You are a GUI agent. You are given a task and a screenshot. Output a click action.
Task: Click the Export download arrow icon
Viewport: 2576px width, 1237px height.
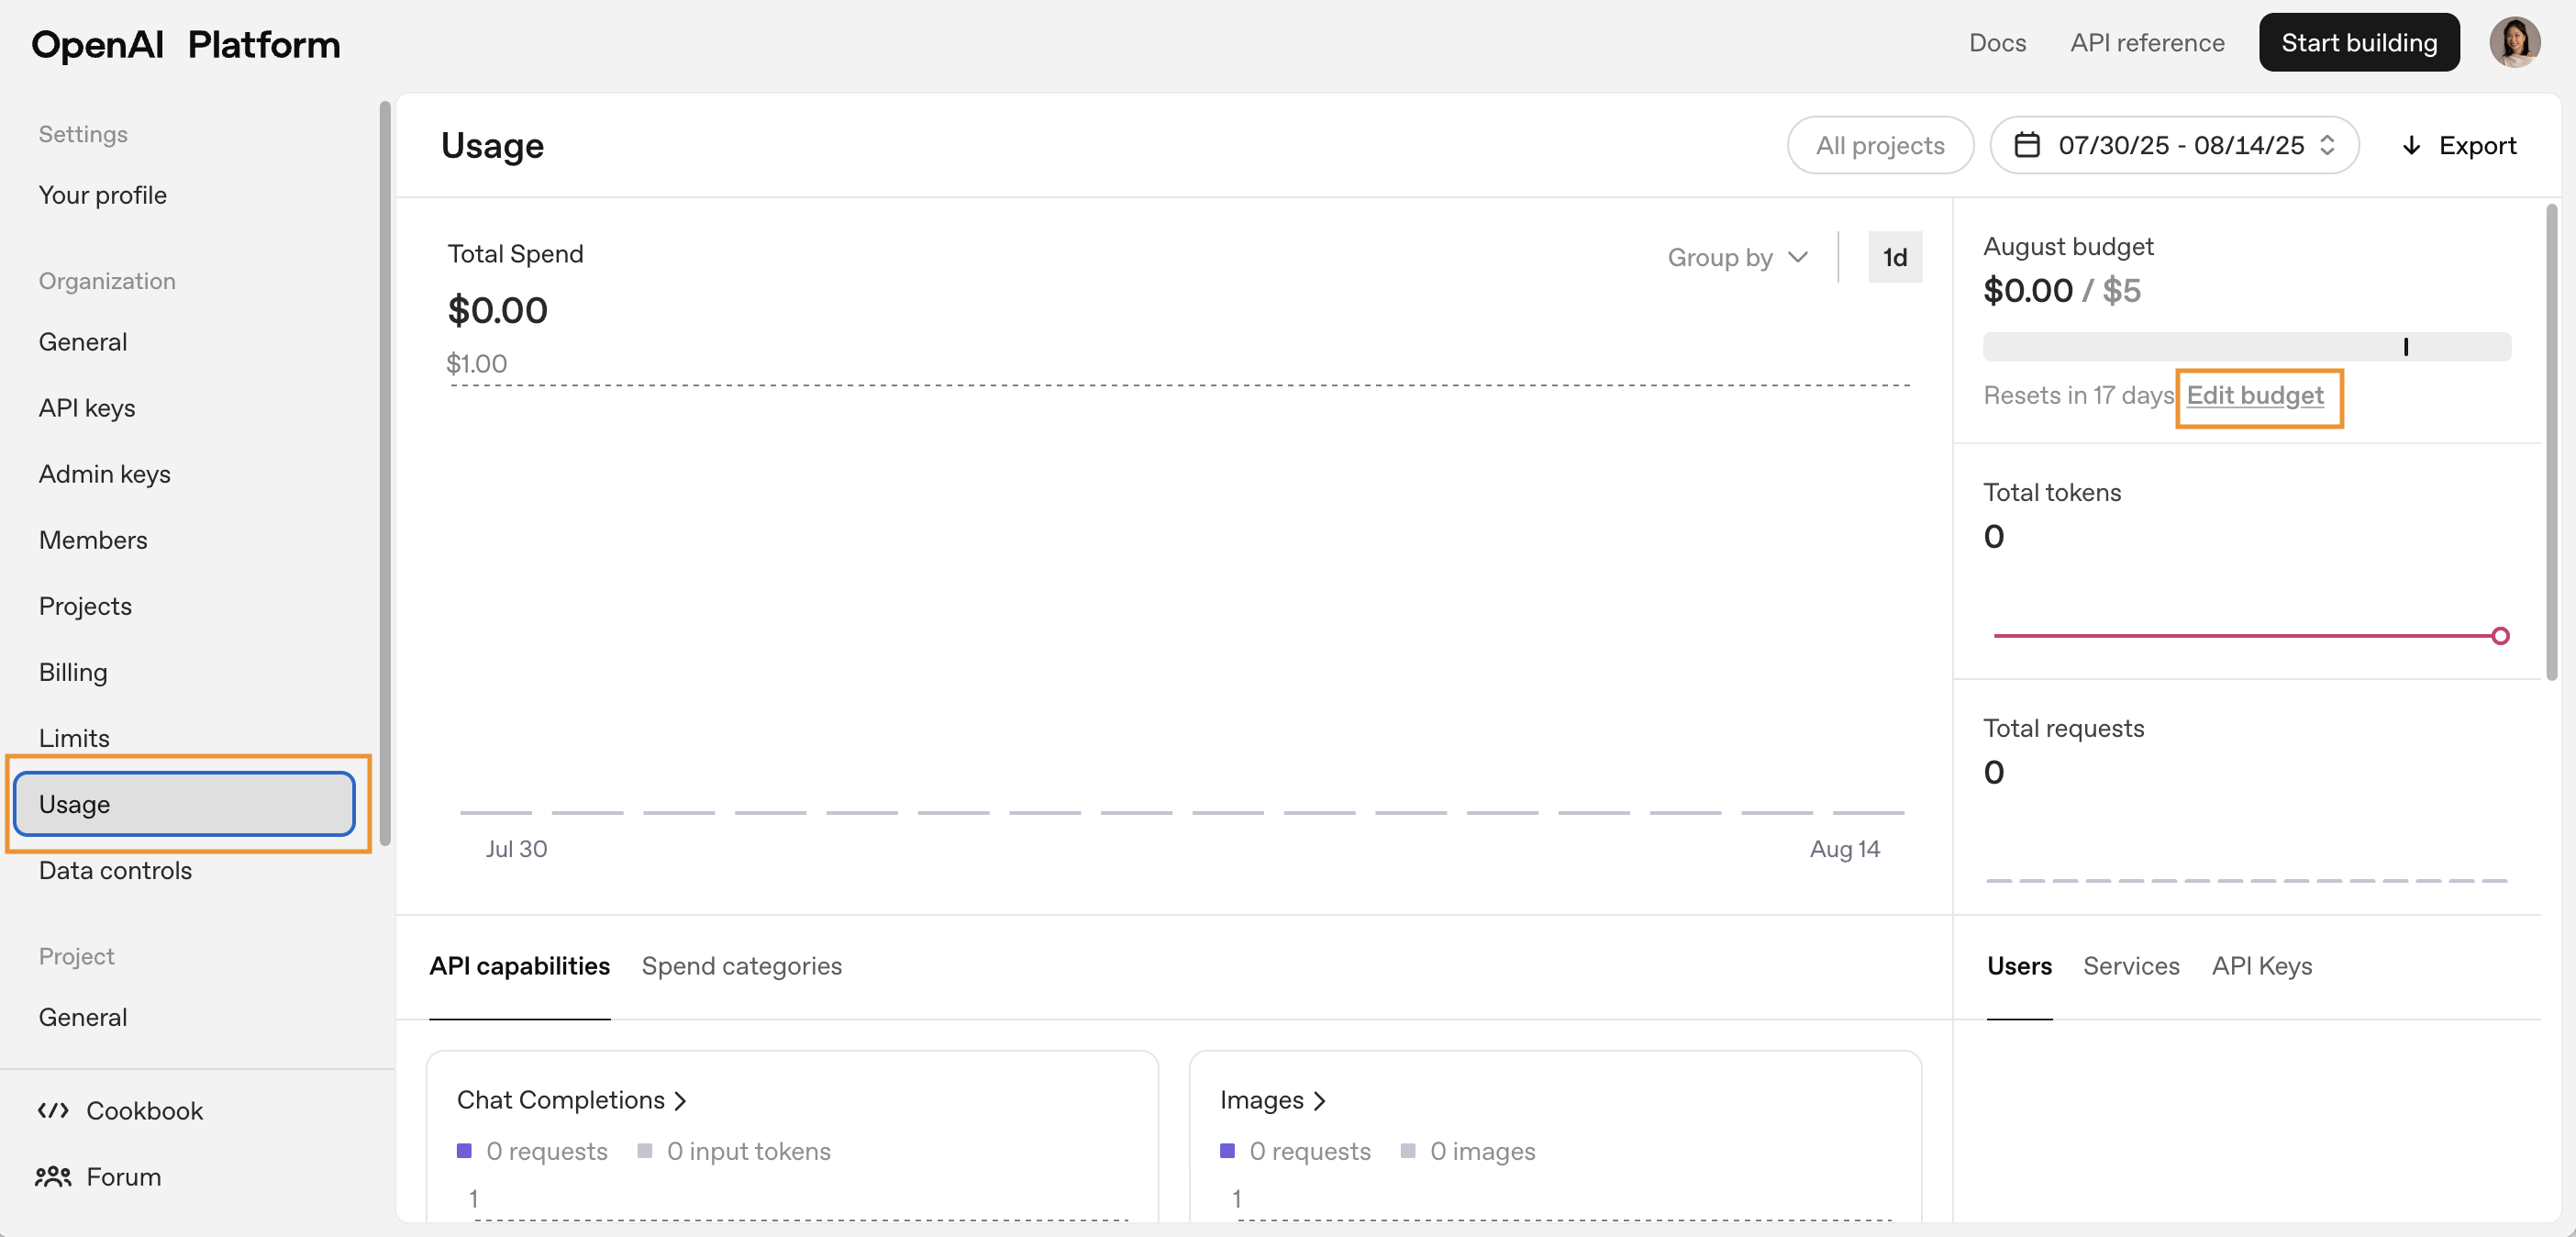2411,146
